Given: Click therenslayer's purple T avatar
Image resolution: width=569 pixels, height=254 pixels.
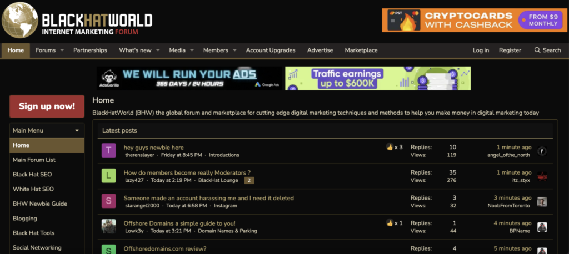Looking at the screenshot, I should [108, 150].
